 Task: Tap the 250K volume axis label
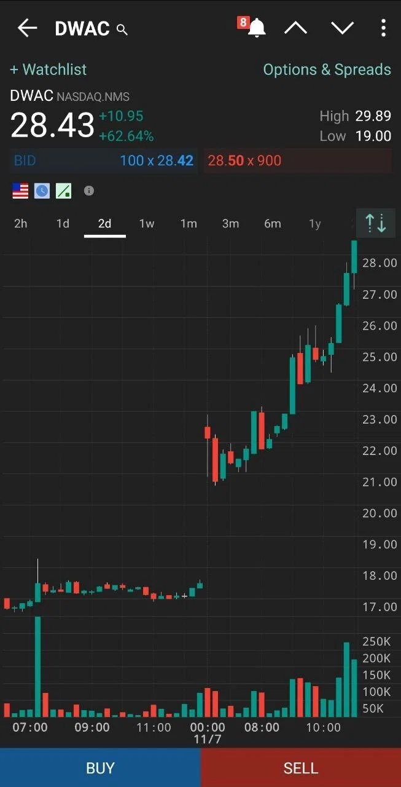[377, 642]
